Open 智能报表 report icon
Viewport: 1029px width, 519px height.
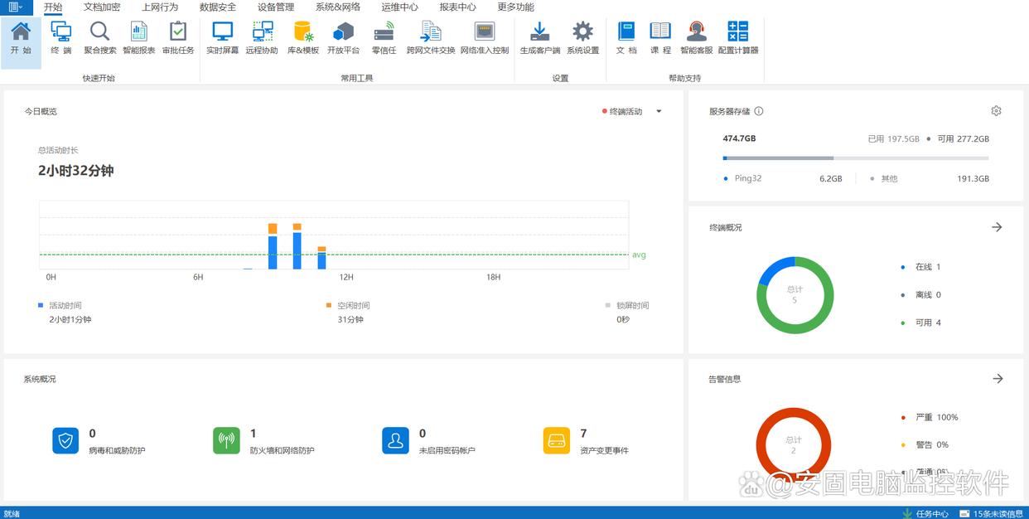tap(138, 37)
